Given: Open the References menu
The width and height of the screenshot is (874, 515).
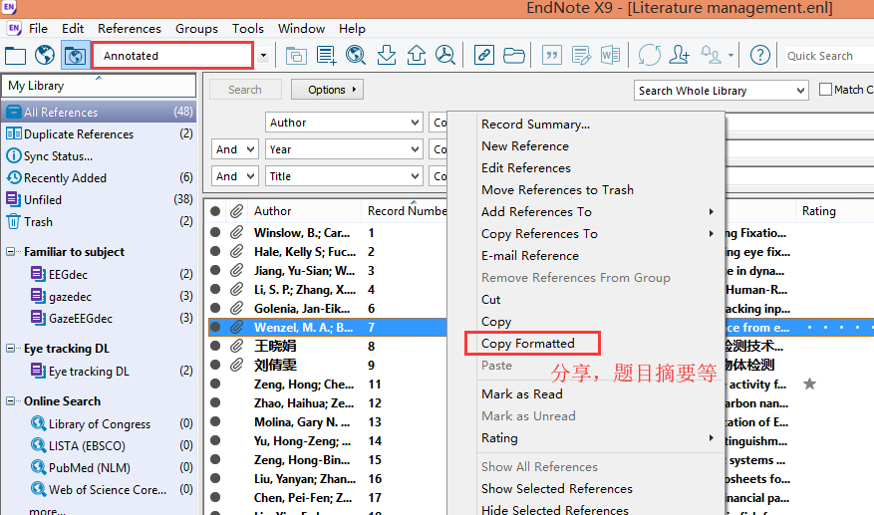Looking at the screenshot, I should pyautogui.click(x=130, y=29).
